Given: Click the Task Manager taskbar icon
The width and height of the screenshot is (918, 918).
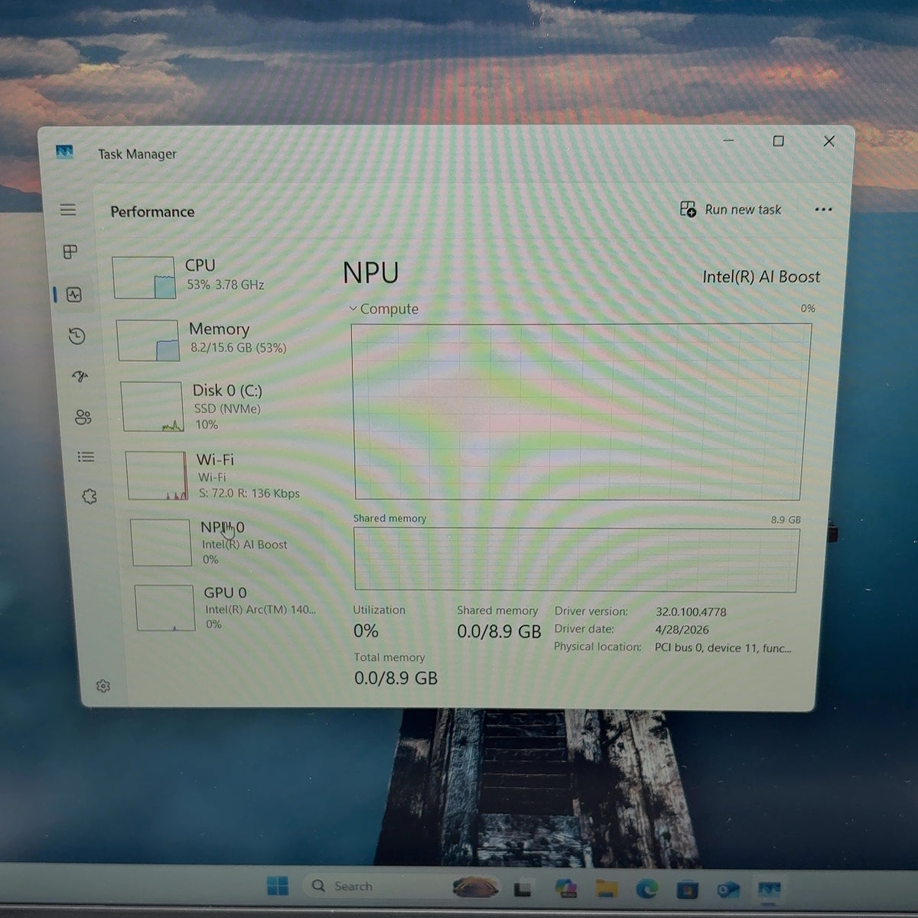Looking at the screenshot, I should [769, 890].
